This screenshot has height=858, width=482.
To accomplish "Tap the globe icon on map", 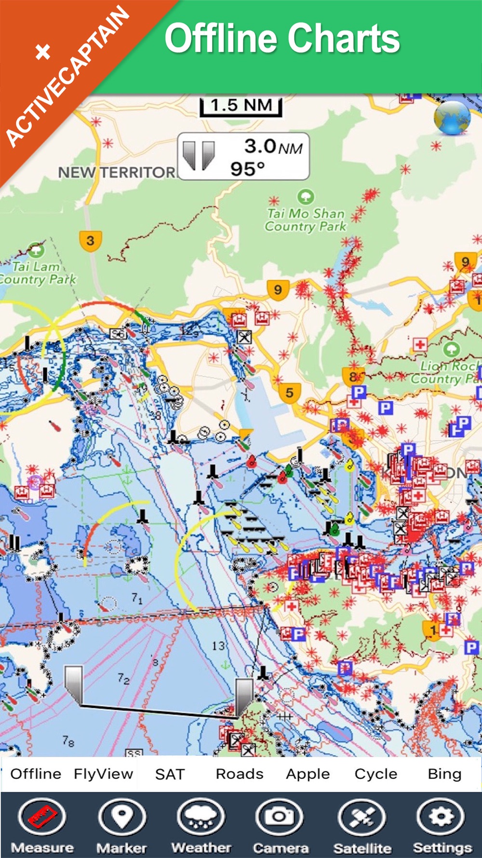I will click(452, 118).
